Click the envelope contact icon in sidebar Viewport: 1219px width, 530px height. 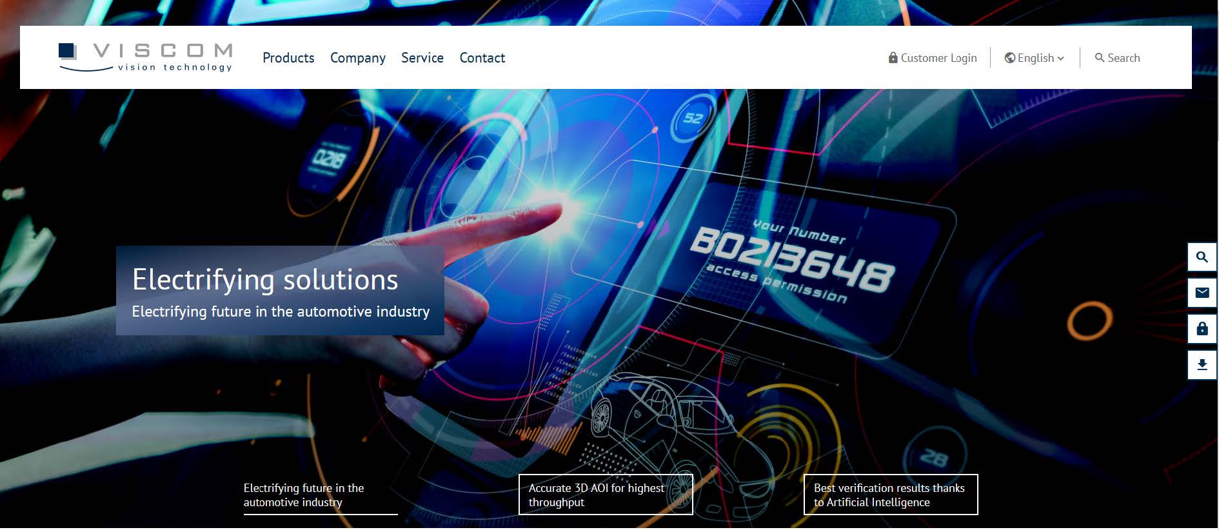click(1202, 293)
